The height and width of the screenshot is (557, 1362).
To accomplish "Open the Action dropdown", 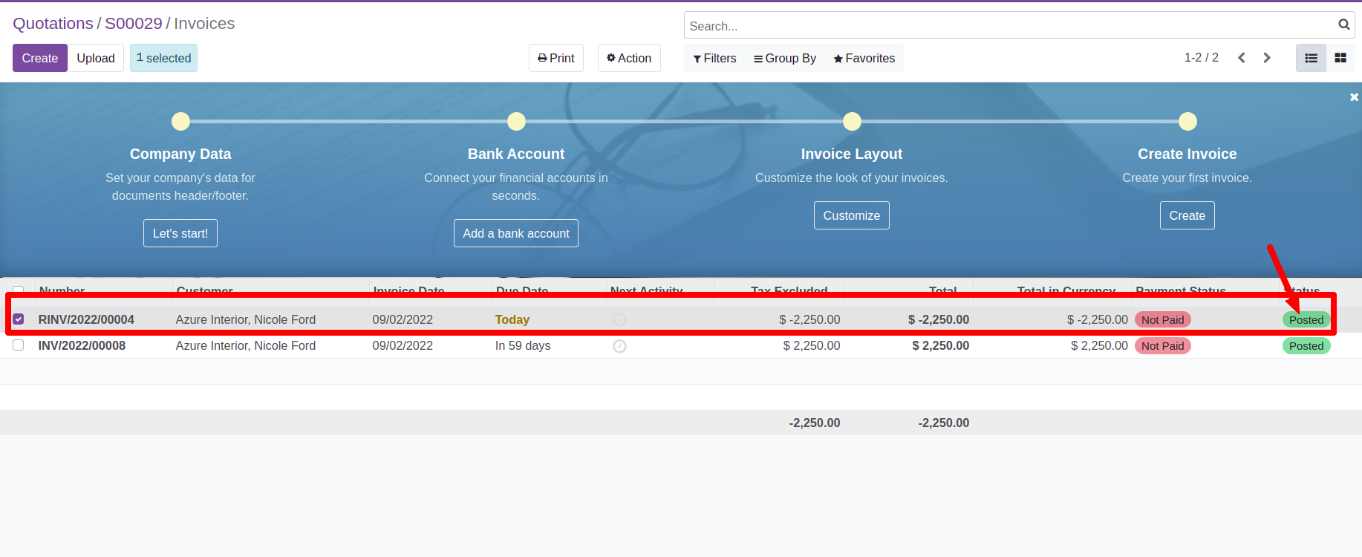I will pyautogui.click(x=629, y=58).
